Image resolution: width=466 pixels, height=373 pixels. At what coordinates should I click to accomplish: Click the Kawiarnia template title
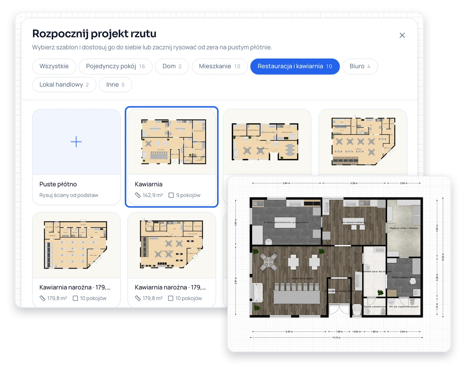tap(149, 184)
